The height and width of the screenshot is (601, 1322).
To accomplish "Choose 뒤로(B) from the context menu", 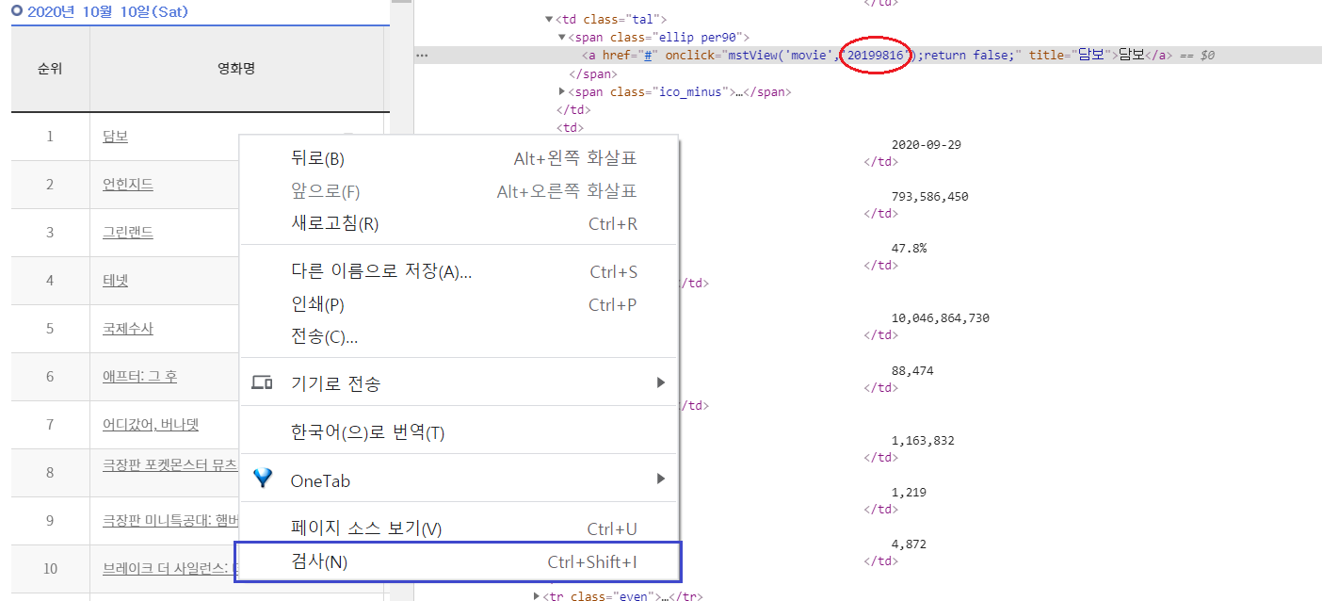I will [459, 159].
